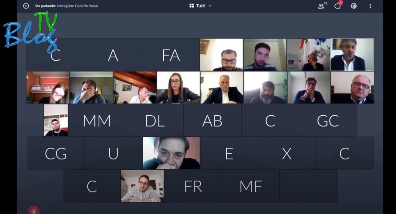396x214 pixels.
Task: Select the X participant tile
Action: [x=287, y=153]
